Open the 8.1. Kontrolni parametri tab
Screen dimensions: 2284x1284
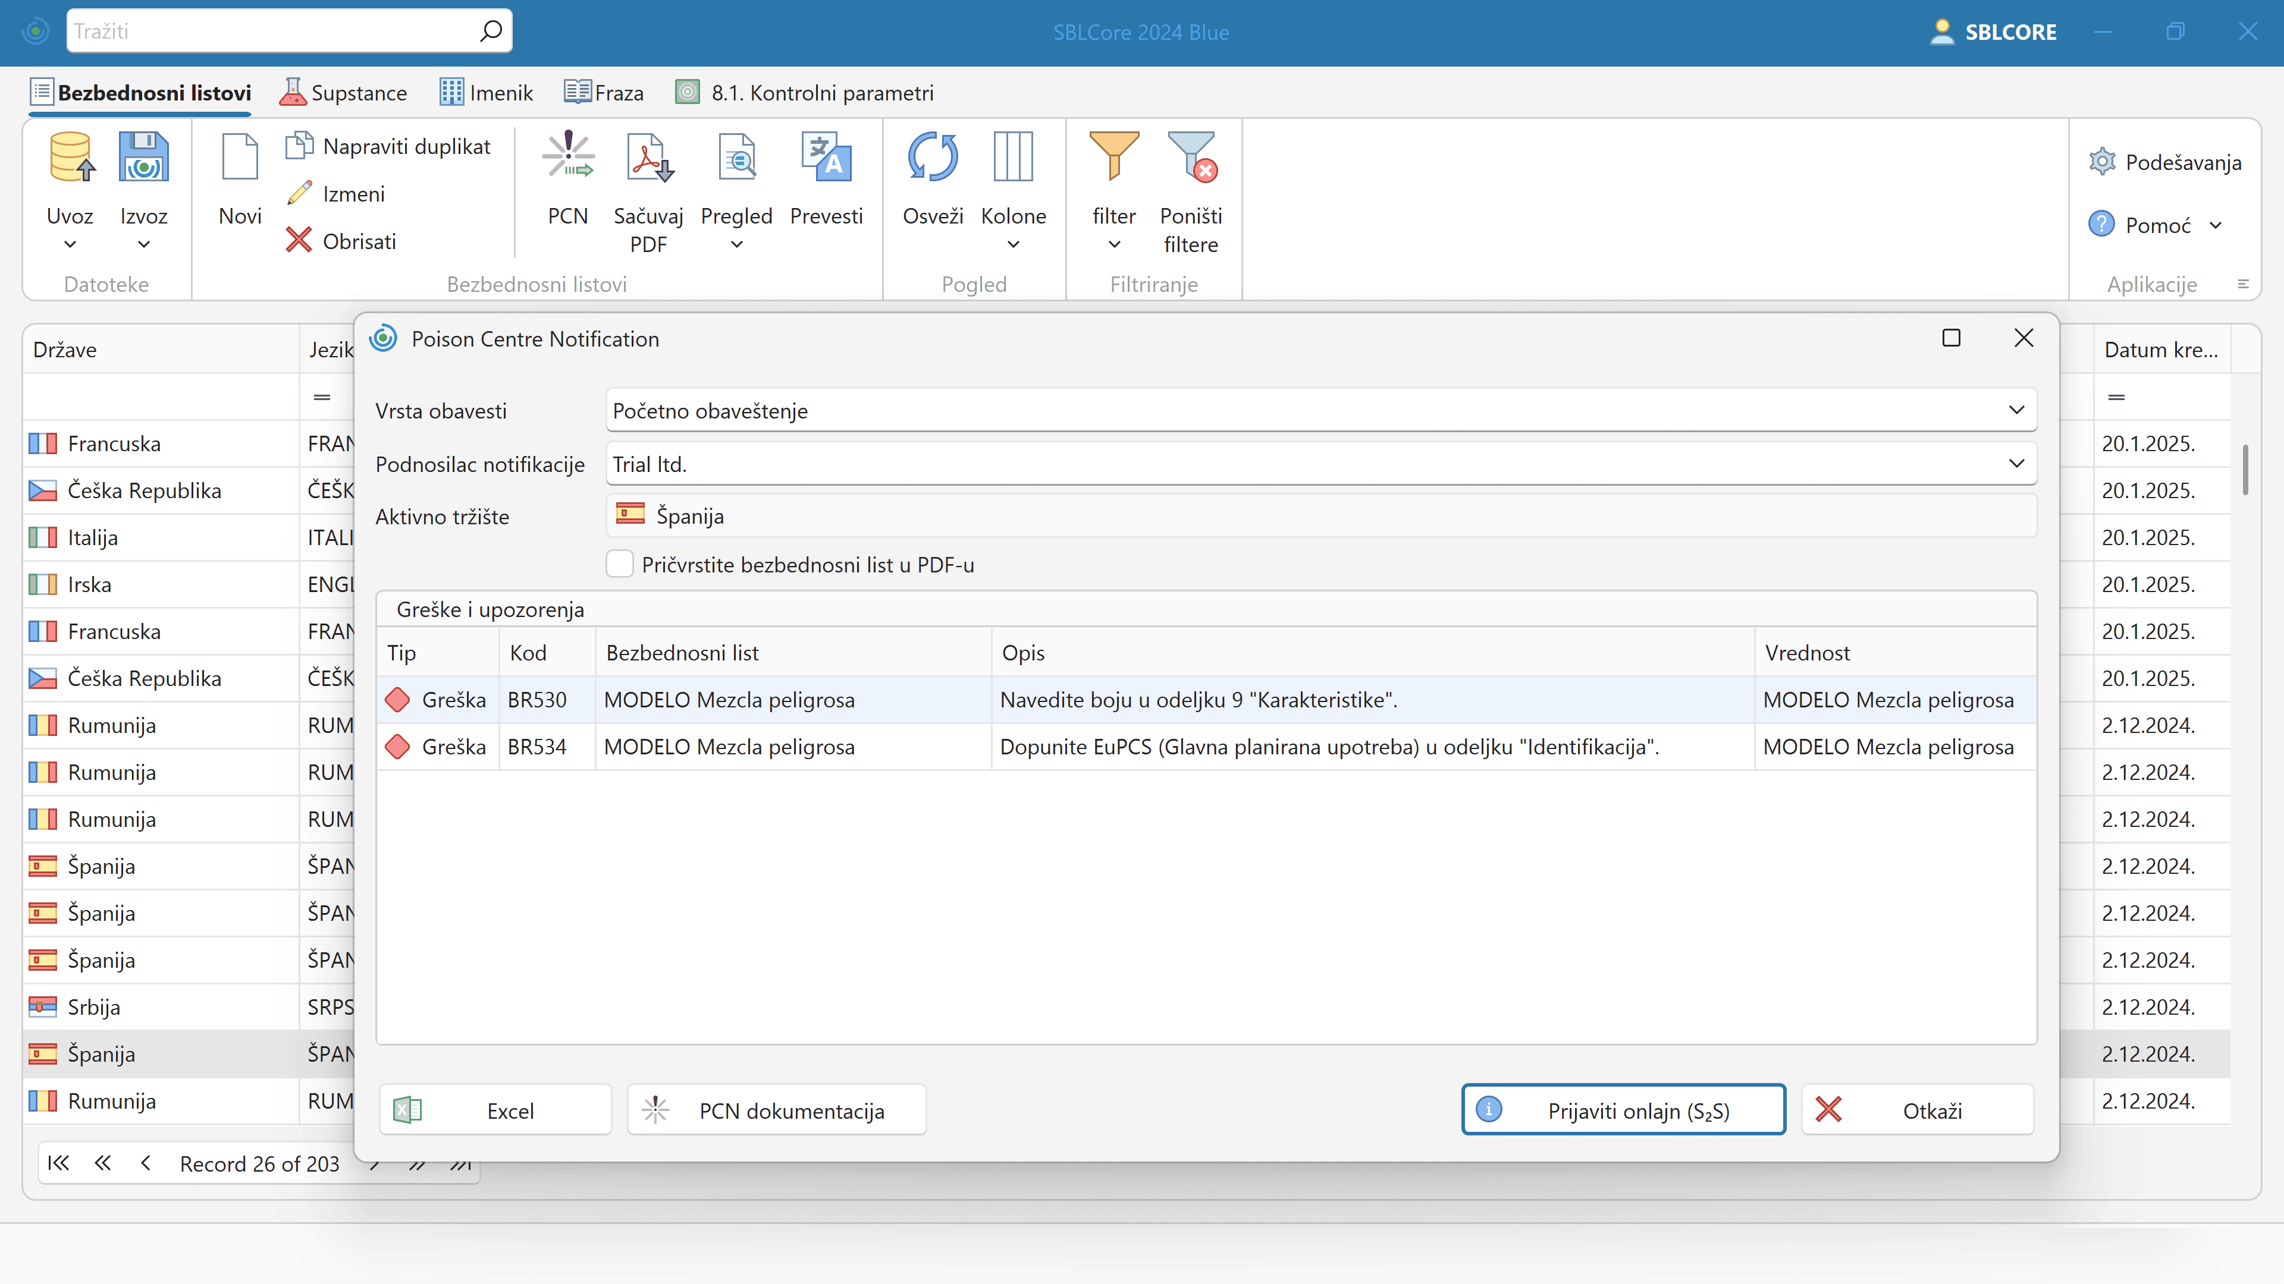(804, 93)
